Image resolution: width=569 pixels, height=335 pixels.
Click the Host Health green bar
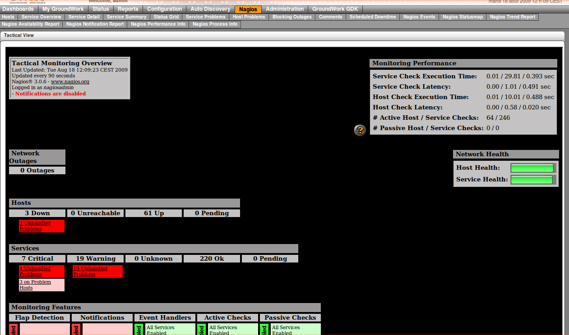[x=532, y=168]
